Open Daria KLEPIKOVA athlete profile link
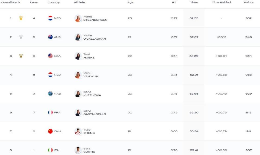260x155 pixels. click(92, 94)
